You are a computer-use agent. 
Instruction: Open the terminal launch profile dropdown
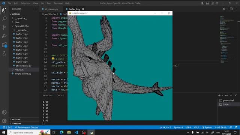pyautogui.click(x=222, y=95)
